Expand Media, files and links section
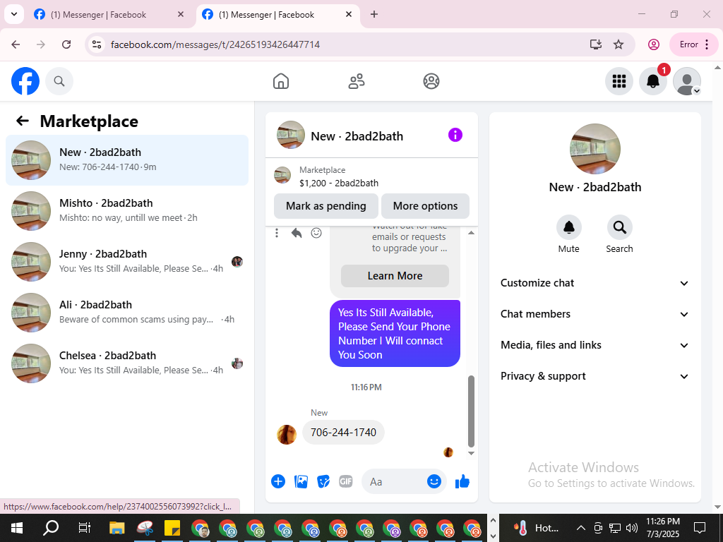Viewport: 723px width, 542px height. [x=594, y=345]
